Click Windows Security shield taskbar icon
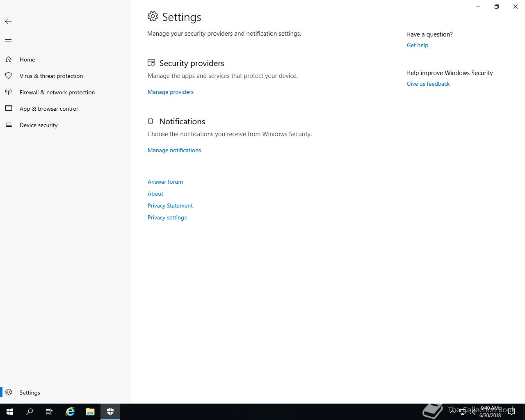The height and width of the screenshot is (420, 525). [x=110, y=412]
